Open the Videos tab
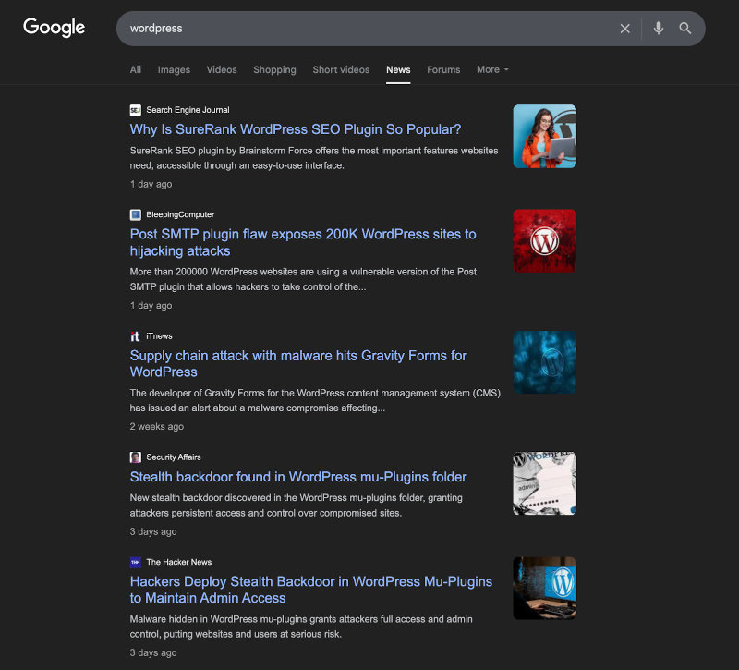 tap(222, 70)
